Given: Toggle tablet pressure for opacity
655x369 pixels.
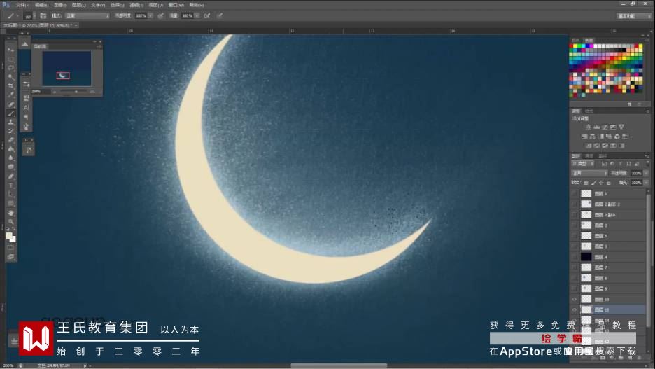Looking at the screenshot, I should coord(161,15).
